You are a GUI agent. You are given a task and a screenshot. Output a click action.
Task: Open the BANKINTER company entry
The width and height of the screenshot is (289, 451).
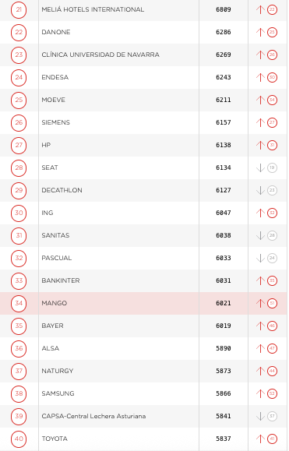61,280
